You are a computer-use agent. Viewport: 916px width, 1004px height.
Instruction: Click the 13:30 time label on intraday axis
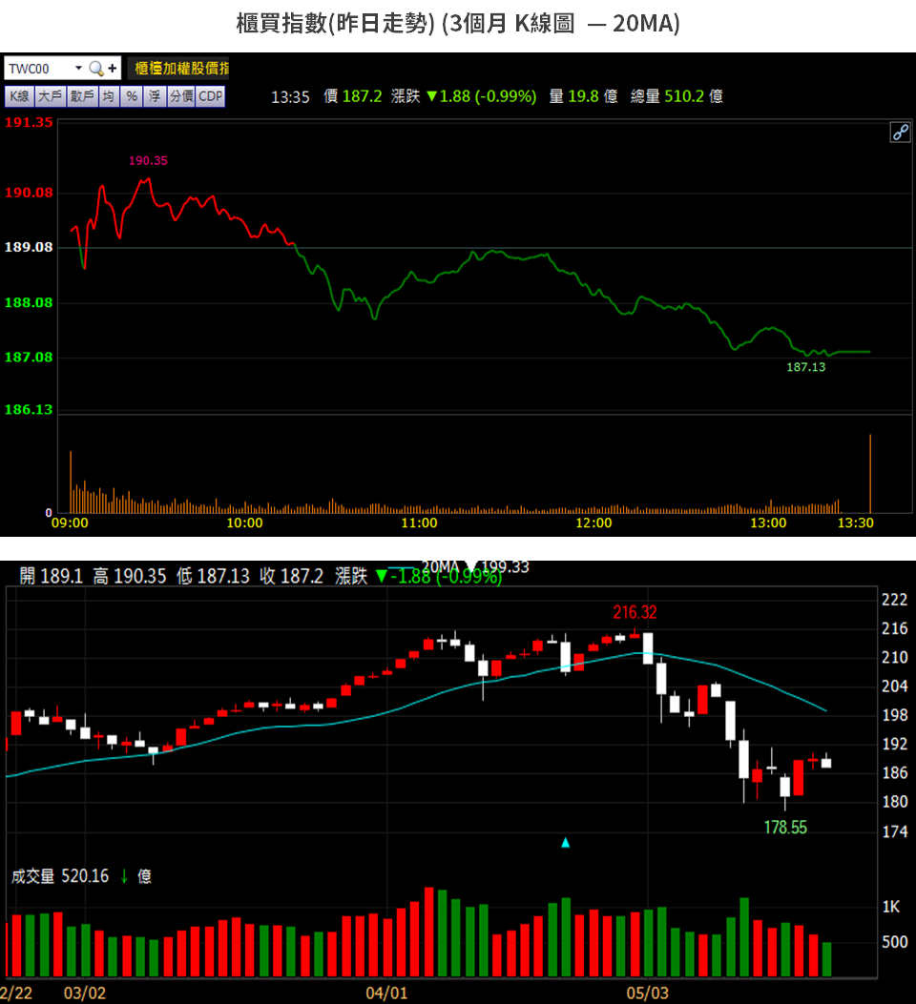(856, 523)
